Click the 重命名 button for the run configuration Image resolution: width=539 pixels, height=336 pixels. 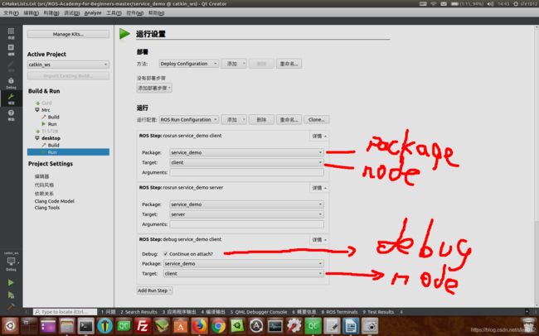pos(289,119)
